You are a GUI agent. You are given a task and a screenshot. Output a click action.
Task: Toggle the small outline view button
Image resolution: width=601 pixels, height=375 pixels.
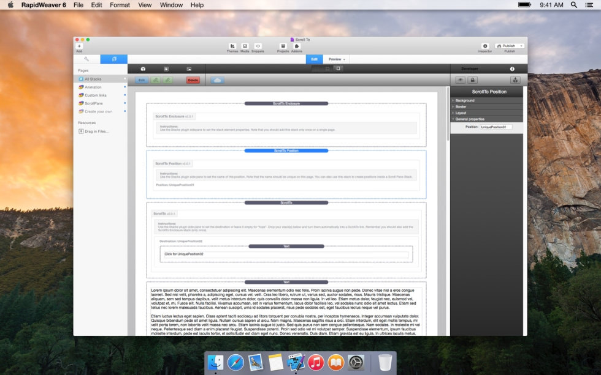pos(327,69)
